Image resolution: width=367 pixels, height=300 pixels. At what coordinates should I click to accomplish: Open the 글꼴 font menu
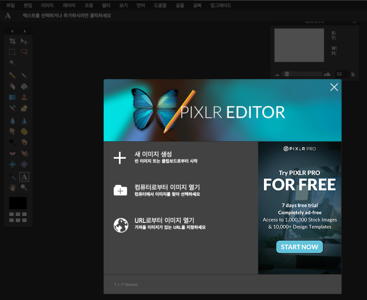point(180,5)
